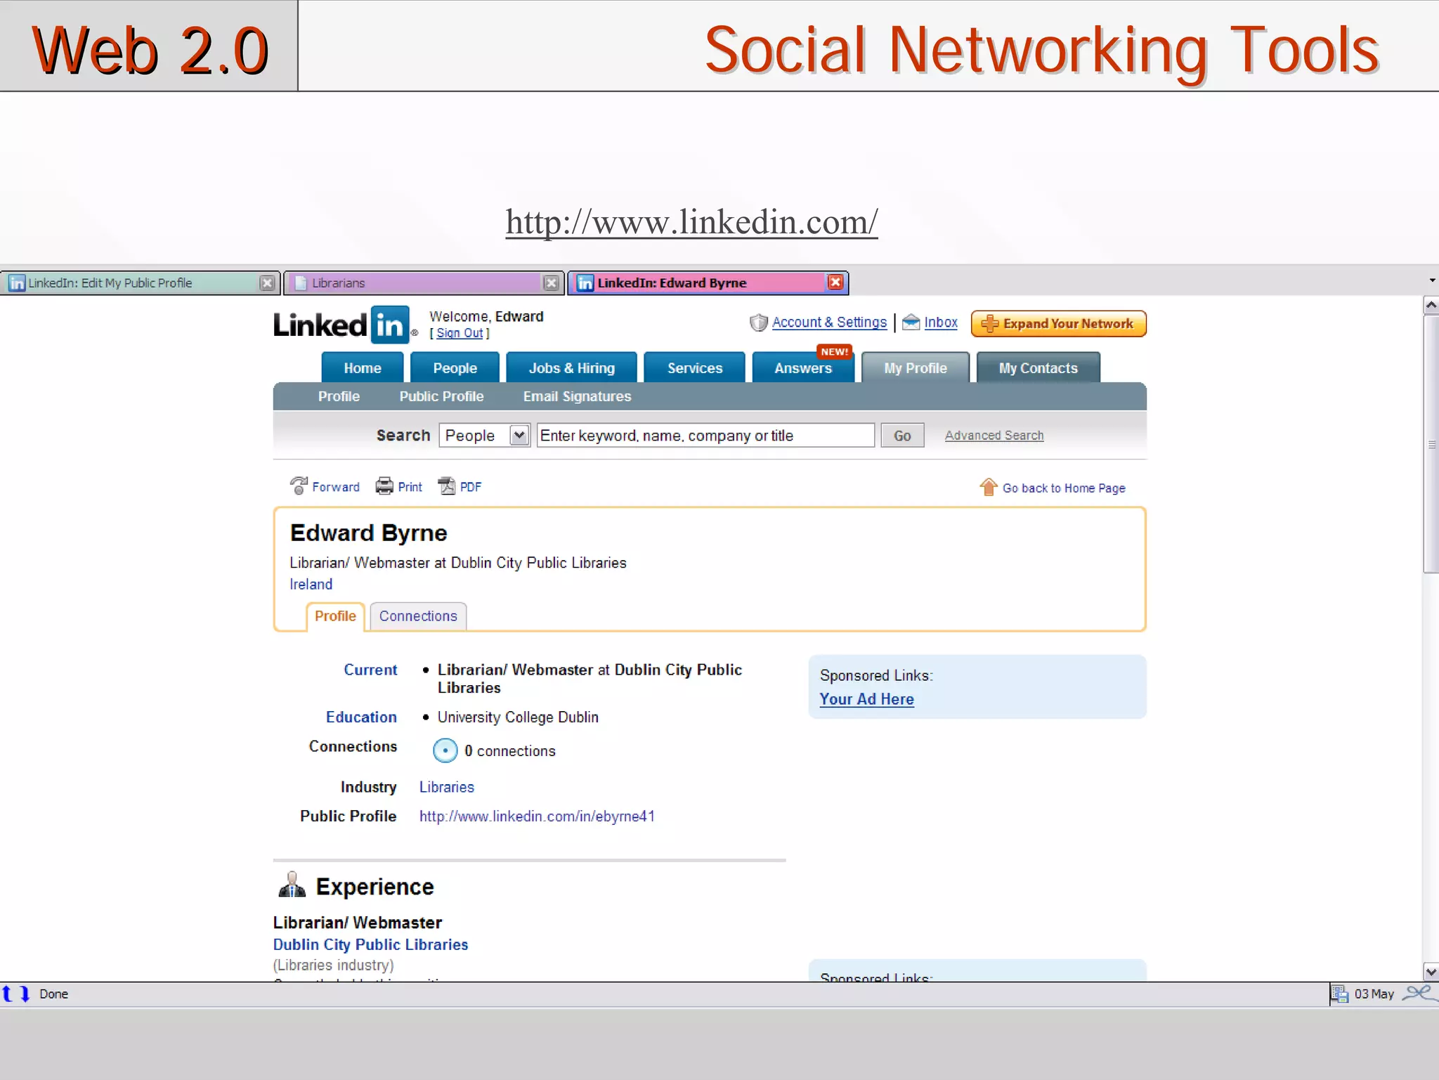
Task: Close the Librarians browser tab
Action: coord(552,283)
